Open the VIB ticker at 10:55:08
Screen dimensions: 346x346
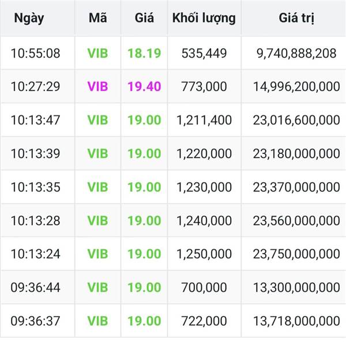pyautogui.click(x=97, y=54)
